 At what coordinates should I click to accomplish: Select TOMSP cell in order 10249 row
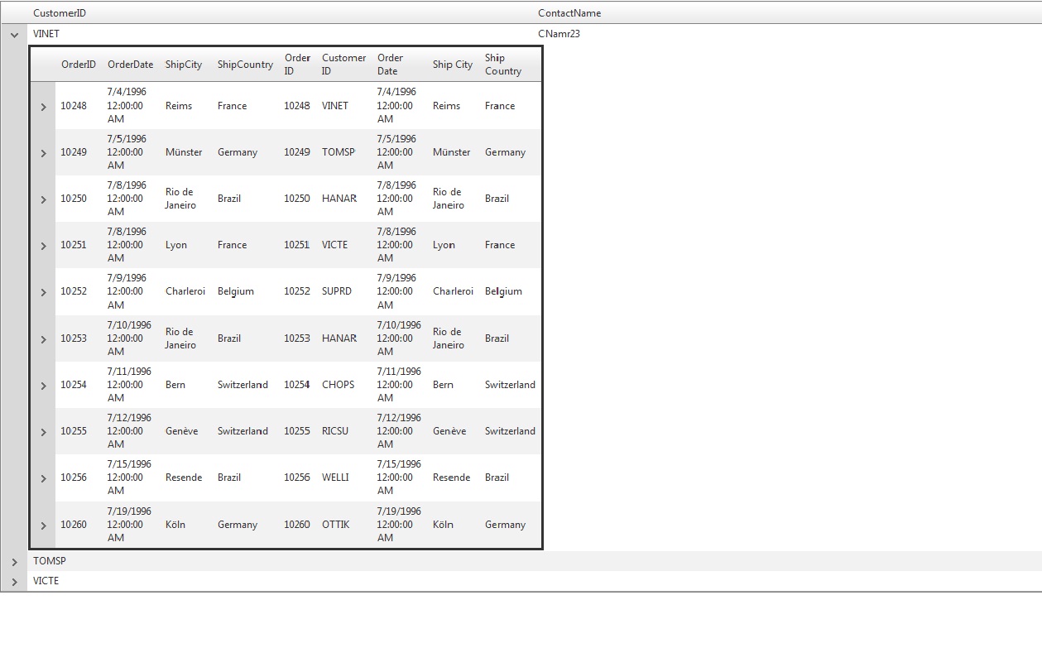(x=339, y=152)
